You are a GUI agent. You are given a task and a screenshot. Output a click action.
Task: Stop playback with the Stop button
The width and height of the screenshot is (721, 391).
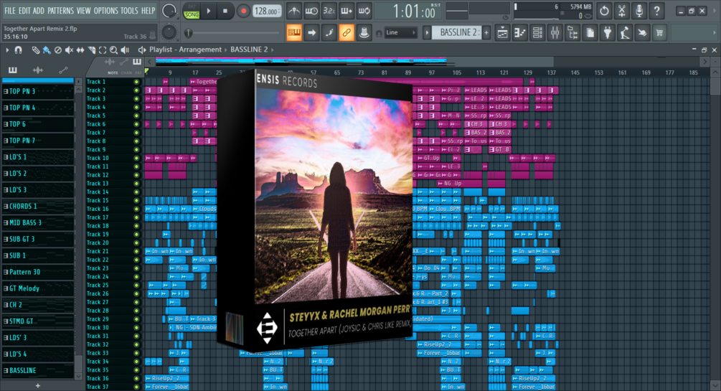225,11
